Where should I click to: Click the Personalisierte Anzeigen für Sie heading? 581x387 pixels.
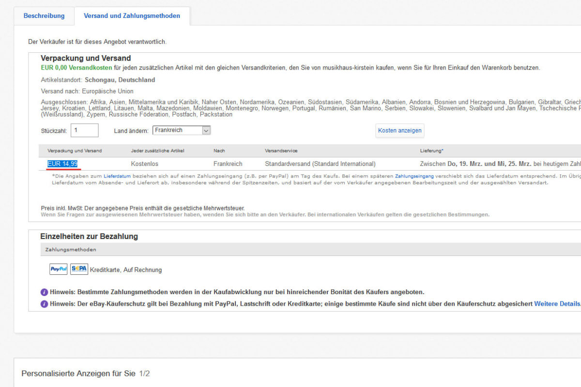point(78,373)
